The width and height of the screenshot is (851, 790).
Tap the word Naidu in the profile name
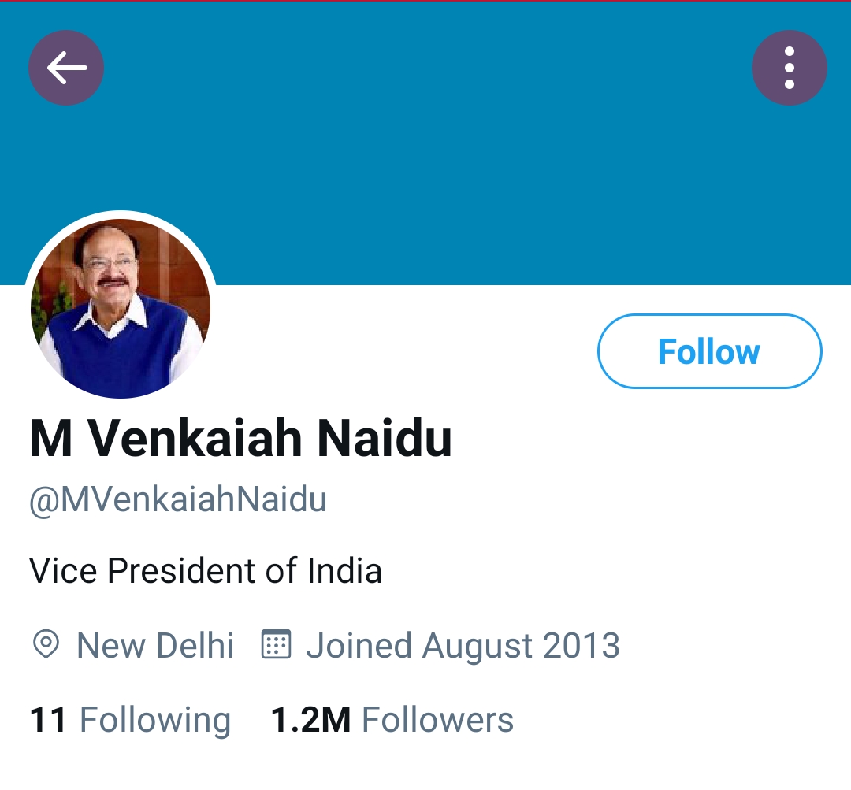coord(385,439)
